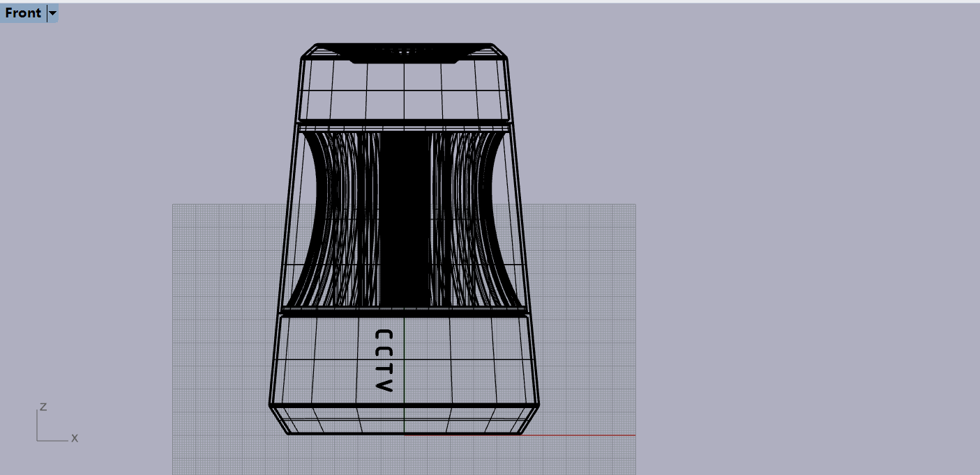Click the Front viewport title label
This screenshot has width=980, height=475.
click(x=23, y=13)
